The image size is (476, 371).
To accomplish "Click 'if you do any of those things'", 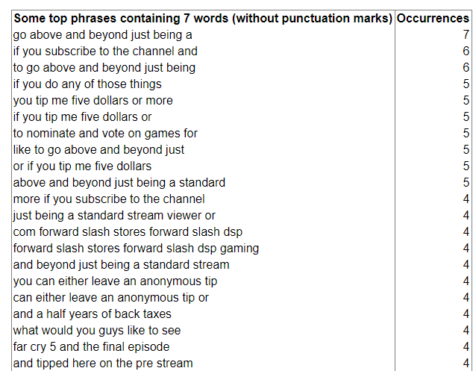I will pos(87,84).
